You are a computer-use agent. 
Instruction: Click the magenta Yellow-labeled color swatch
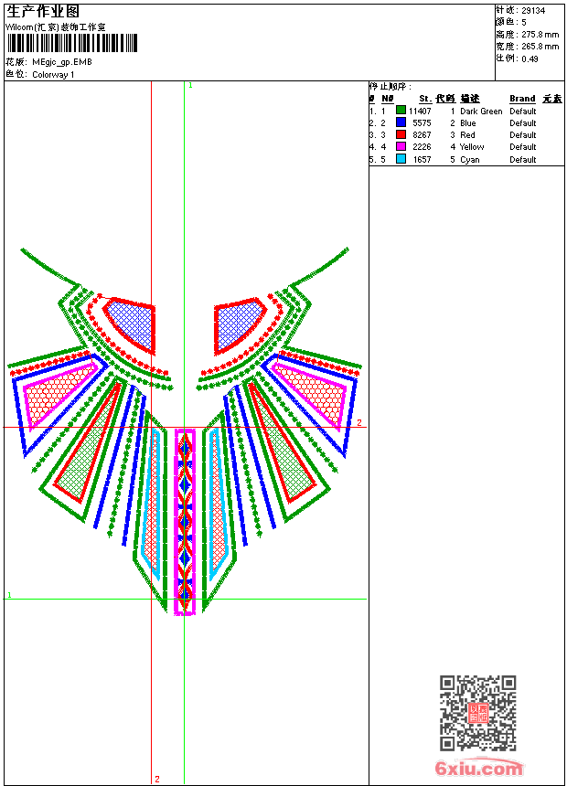pos(401,146)
